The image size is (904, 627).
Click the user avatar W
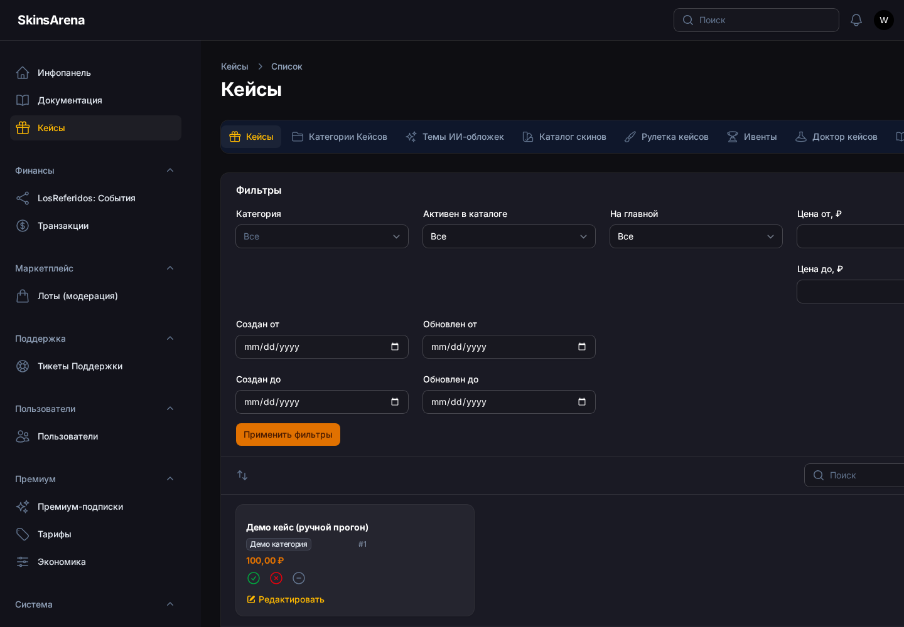tap(884, 20)
